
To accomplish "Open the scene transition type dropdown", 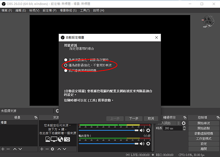I will [x=168, y=123].
